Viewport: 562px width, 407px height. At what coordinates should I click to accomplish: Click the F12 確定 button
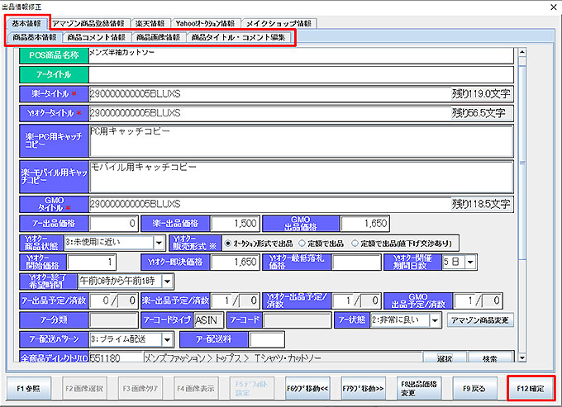tap(529, 386)
